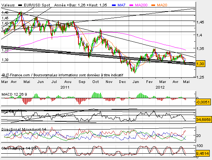Select the MA200 legend text
This screenshot has width=212, height=160.
141,5
